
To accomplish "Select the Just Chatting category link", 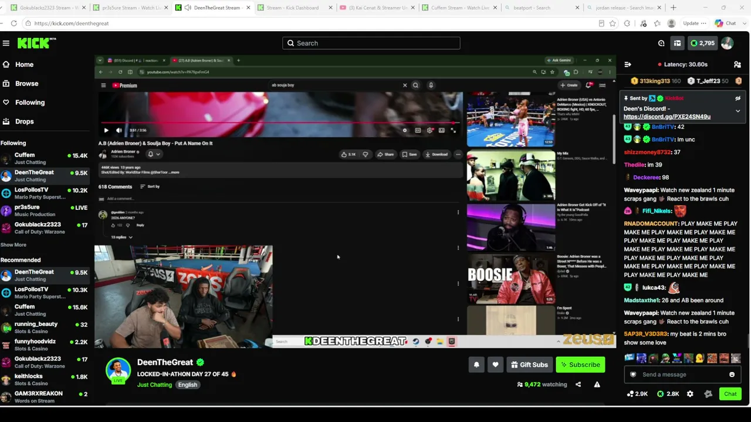I will pos(154,385).
